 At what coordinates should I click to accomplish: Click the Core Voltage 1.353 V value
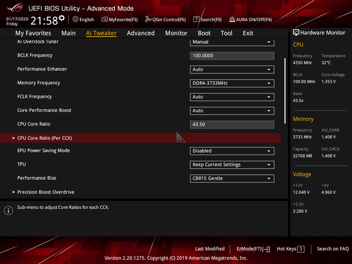[x=329, y=82]
